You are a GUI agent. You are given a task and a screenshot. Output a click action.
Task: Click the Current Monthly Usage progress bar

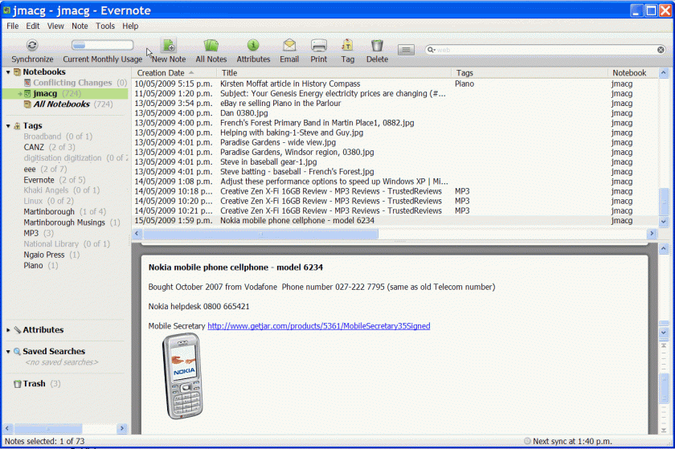[103, 45]
